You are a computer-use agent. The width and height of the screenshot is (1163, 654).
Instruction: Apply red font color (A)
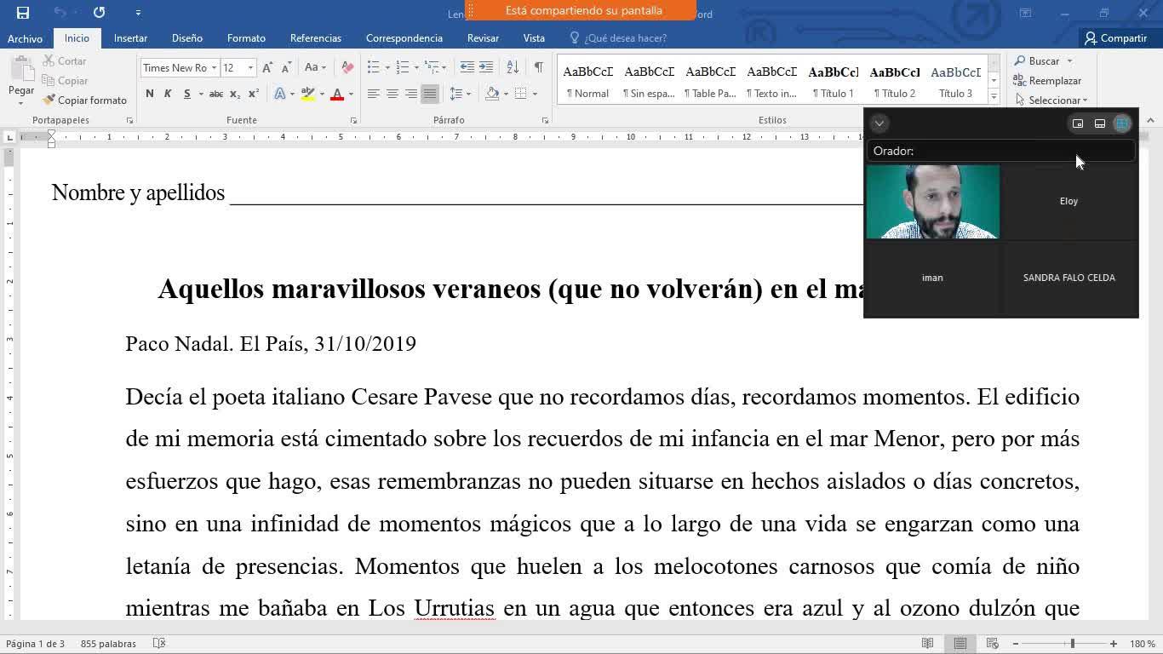[x=337, y=94]
